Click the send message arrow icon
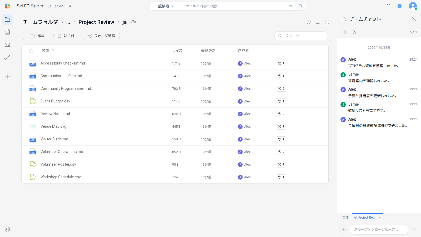Screen dimensions: 421x237 click(414, 229)
